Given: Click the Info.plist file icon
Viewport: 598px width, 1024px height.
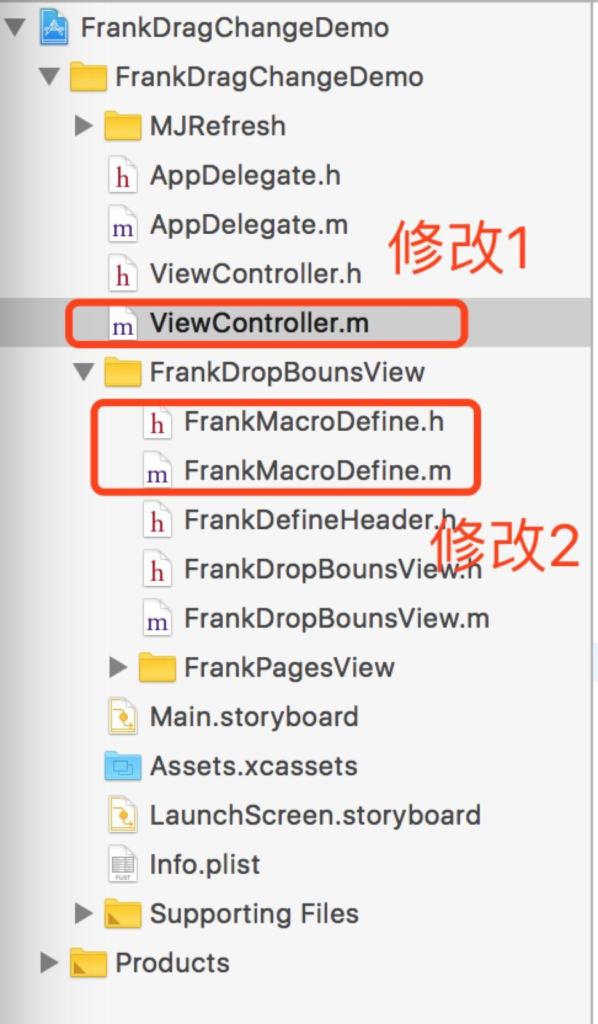Looking at the screenshot, I should tap(122, 865).
